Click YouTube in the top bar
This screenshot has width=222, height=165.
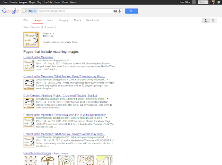coord(48,2)
